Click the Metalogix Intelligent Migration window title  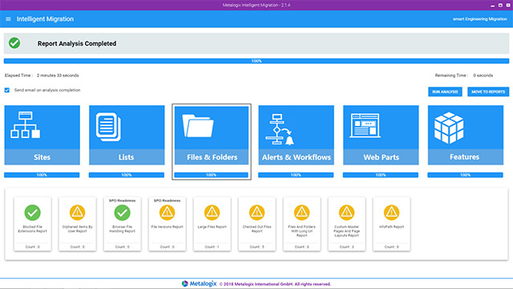256,5
